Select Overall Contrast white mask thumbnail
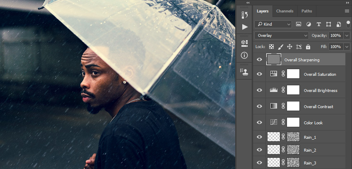352x169 pixels. coord(293,106)
